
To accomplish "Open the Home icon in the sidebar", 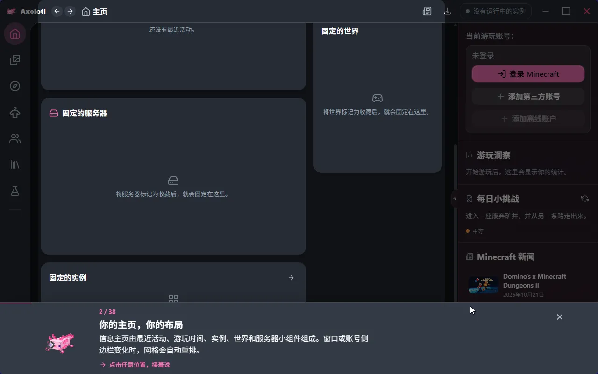I will coord(15,34).
